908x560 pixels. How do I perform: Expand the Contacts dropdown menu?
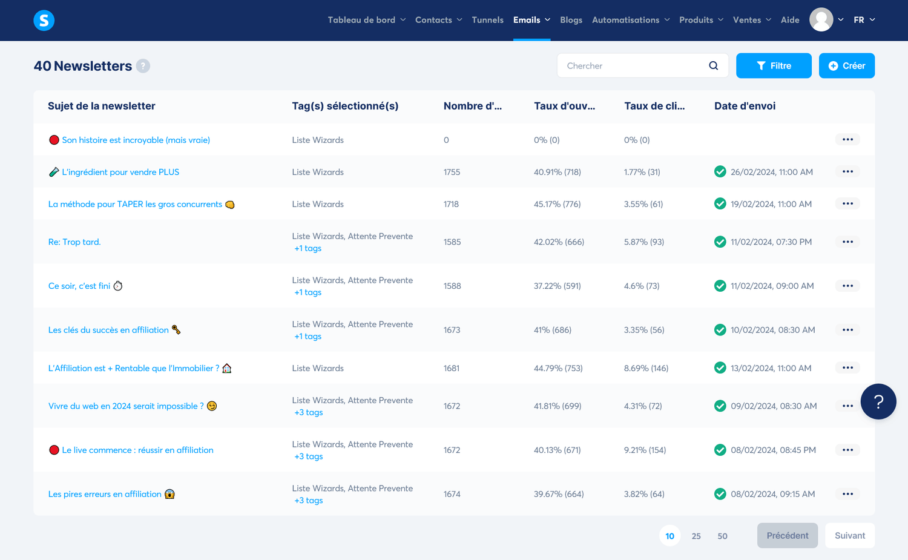(438, 20)
